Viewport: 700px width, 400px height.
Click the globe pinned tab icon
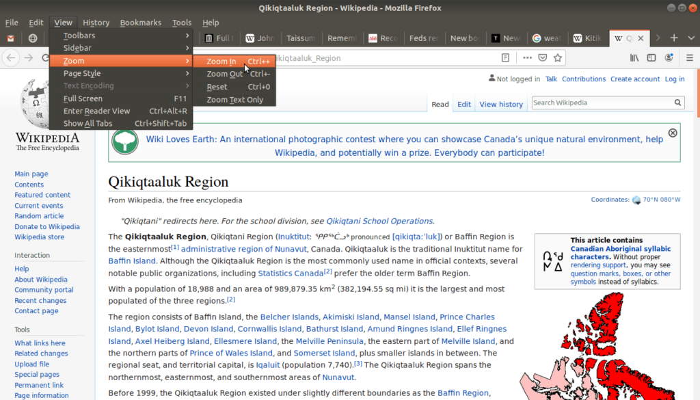point(33,38)
